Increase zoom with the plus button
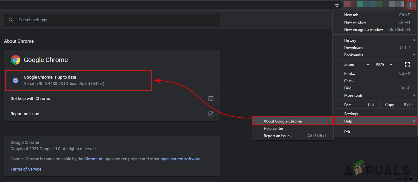418x182 pixels. 391,64
